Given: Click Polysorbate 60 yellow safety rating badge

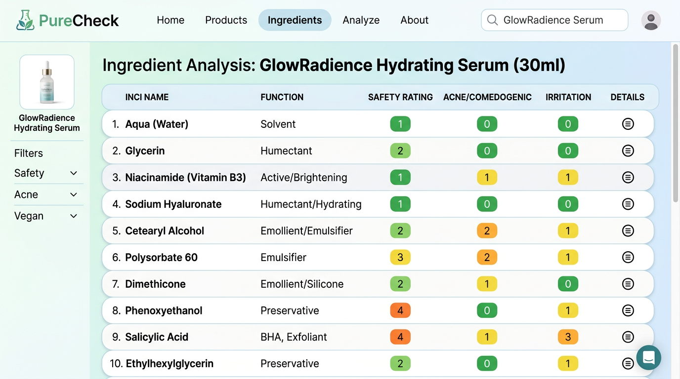Looking at the screenshot, I should [400, 257].
